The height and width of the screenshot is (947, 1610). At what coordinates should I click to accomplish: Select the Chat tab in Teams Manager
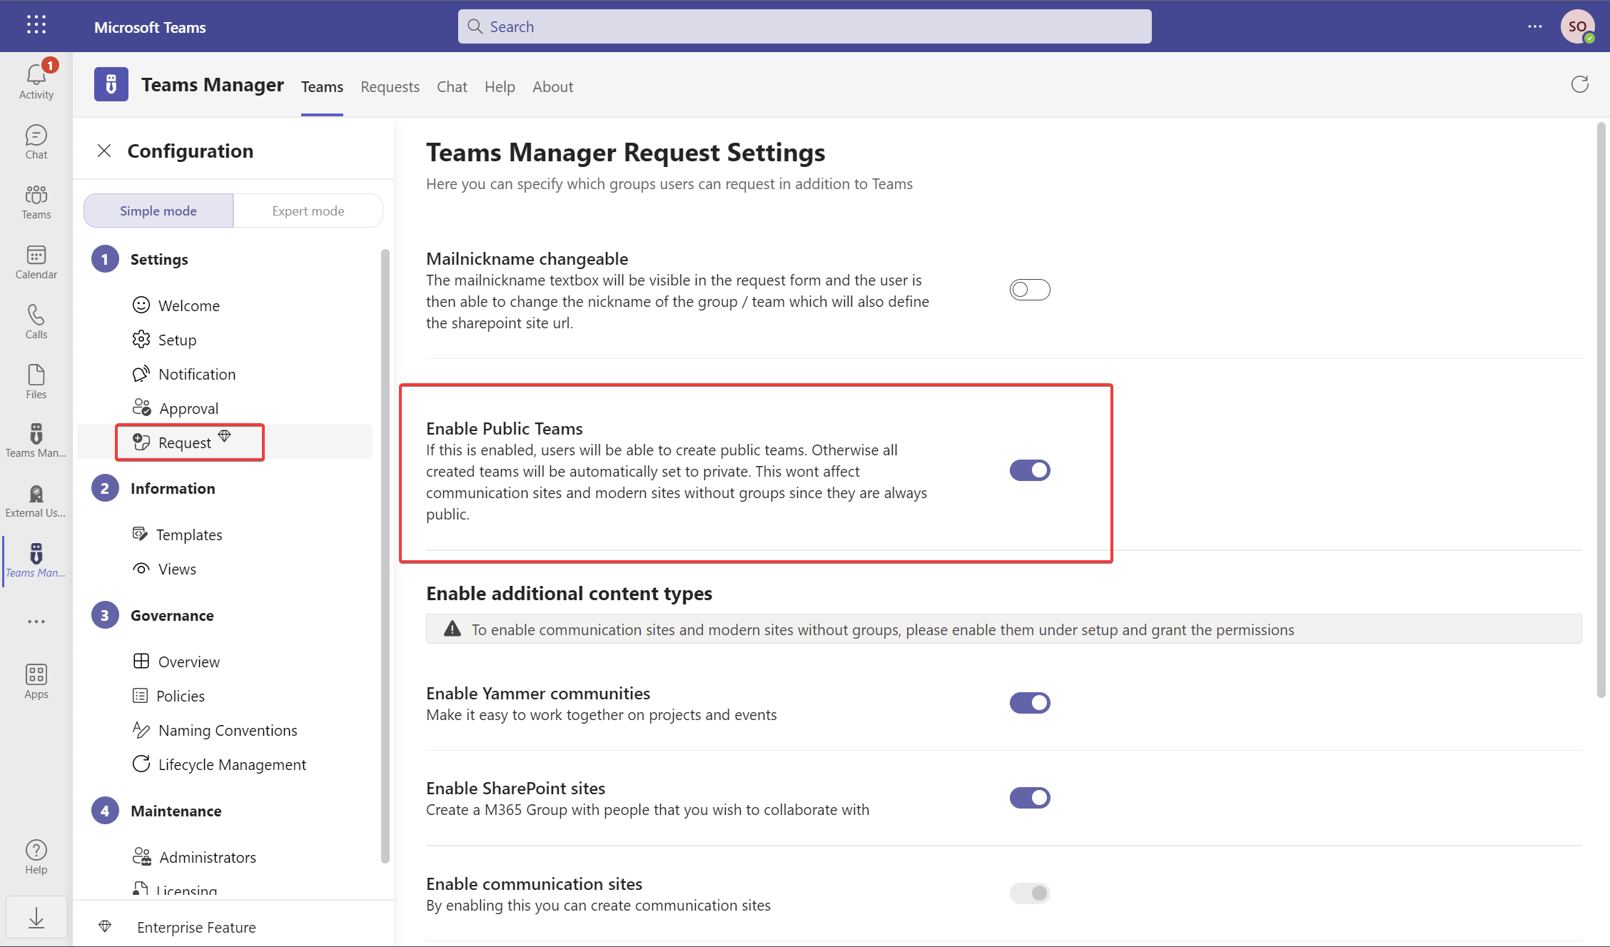452,86
